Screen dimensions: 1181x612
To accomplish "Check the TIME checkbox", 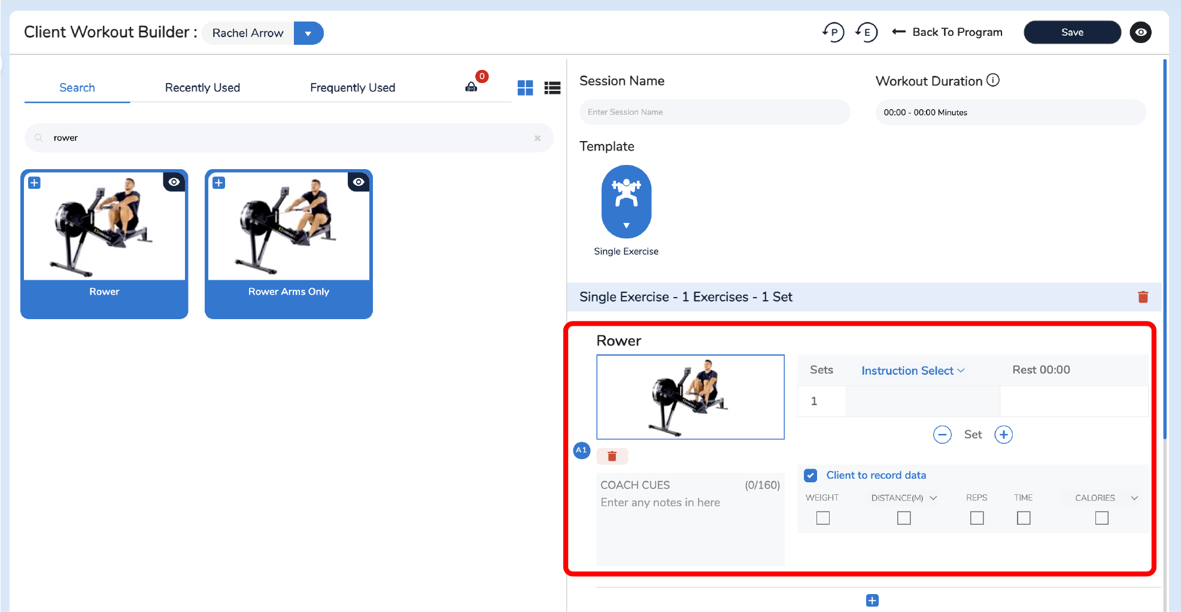I will 1024,518.
